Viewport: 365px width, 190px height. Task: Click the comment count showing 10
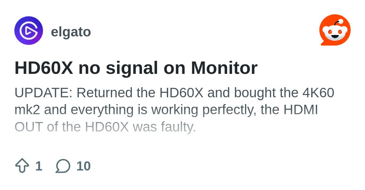83,166
